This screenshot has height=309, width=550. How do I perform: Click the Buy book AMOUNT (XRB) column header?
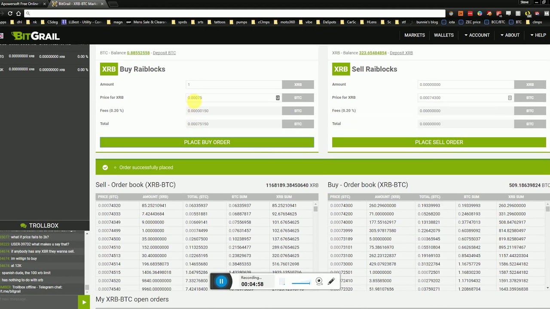(x=387, y=197)
